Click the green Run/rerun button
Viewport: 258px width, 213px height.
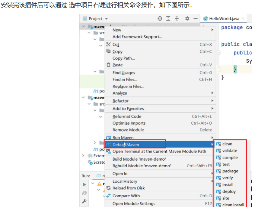[x=84, y=185]
